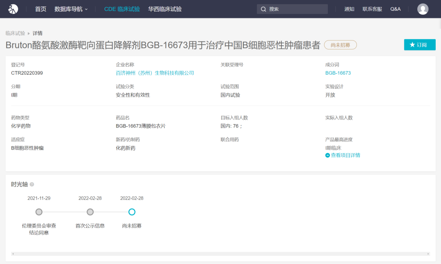The image size is (441, 264).
Task: Click the 查看项目详情 link
Action: (x=345, y=155)
